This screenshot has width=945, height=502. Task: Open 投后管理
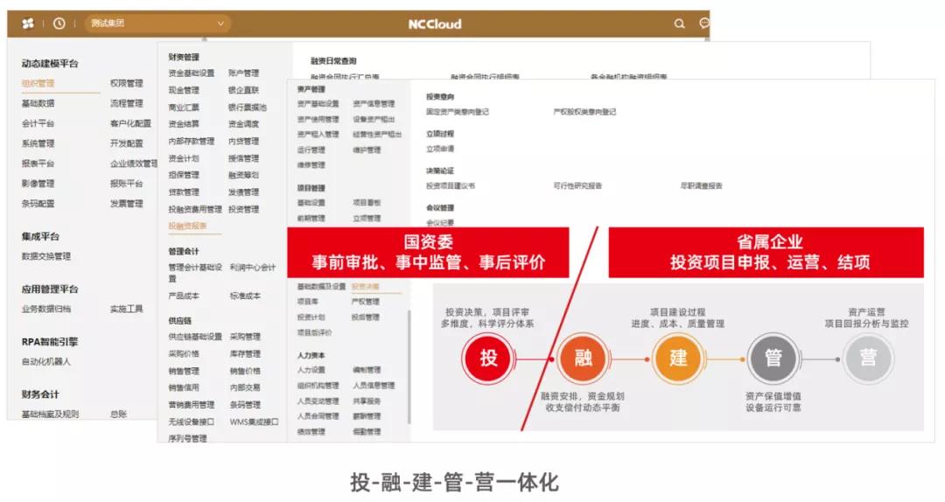[365, 317]
